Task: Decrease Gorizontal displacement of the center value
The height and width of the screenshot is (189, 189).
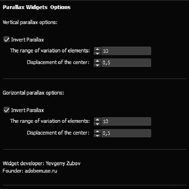Action: [97, 135]
